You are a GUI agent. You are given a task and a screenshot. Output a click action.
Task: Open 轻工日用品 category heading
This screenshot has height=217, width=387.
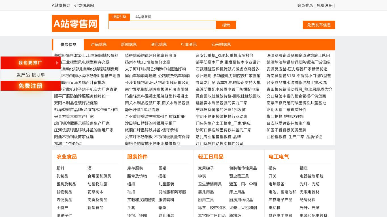click(x=211, y=157)
